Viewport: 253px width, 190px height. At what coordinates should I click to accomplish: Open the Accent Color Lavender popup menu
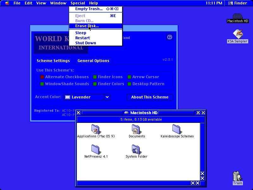click(x=87, y=97)
